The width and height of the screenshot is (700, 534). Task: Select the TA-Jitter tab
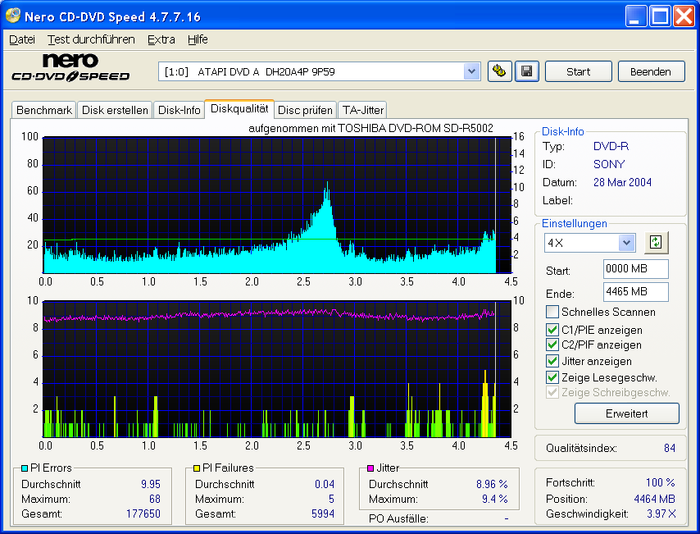362,110
